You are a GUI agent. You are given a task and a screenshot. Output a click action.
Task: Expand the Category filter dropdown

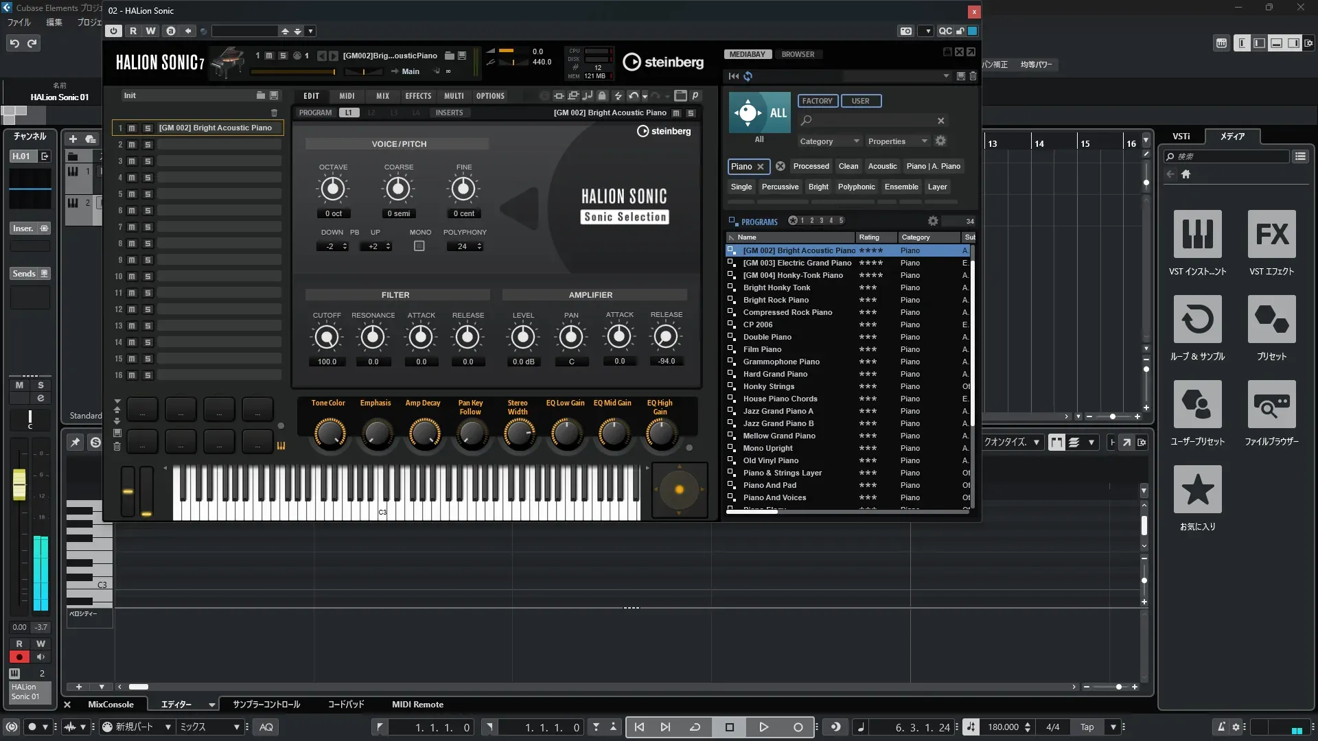pos(829,141)
